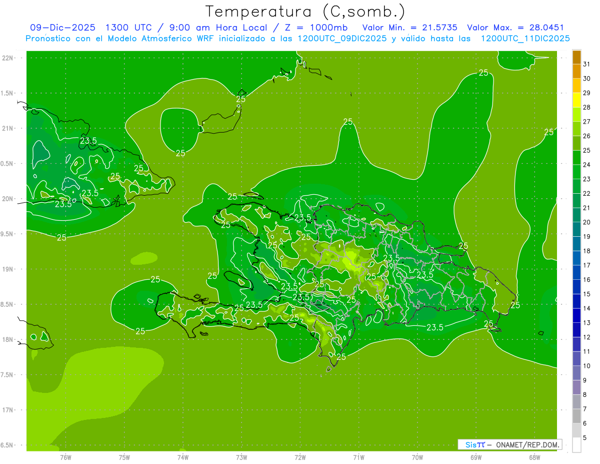Viewport: 600px width, 464px height.
Task: Click the "15" color scale label
Action: tap(587, 294)
